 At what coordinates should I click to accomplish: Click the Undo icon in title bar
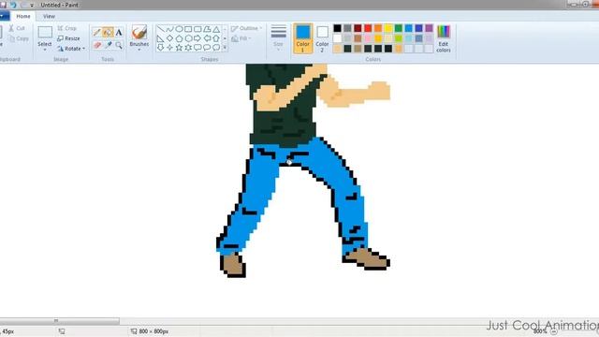pos(13,5)
